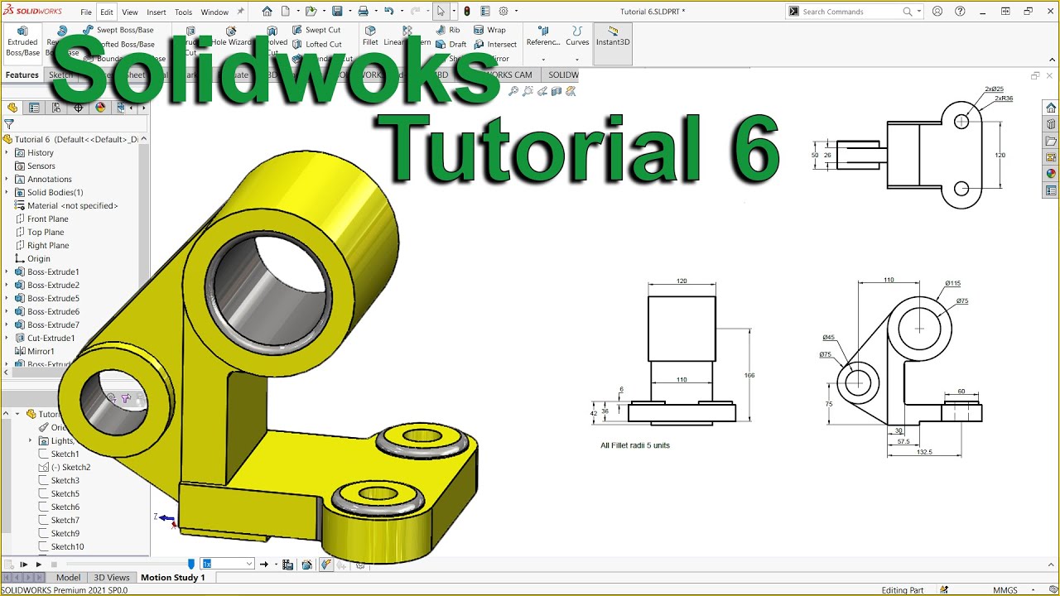The image size is (1060, 596).
Task: Open FeatureManager design tree tab icon
Action: pyautogui.click(x=12, y=108)
